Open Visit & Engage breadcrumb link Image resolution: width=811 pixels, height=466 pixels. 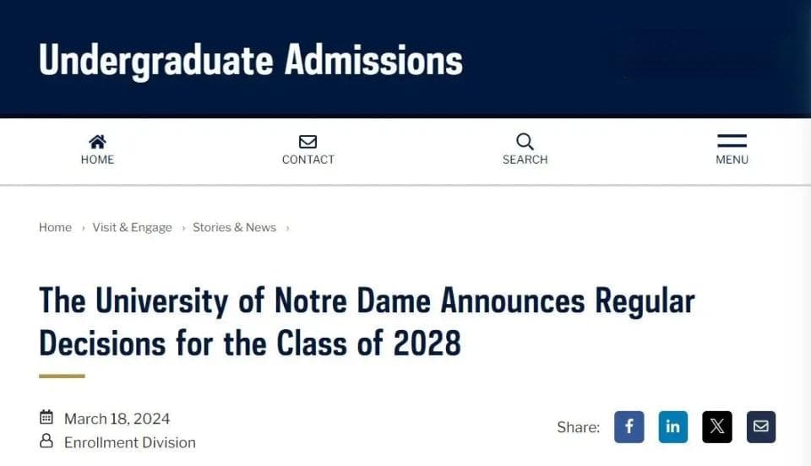(x=132, y=227)
